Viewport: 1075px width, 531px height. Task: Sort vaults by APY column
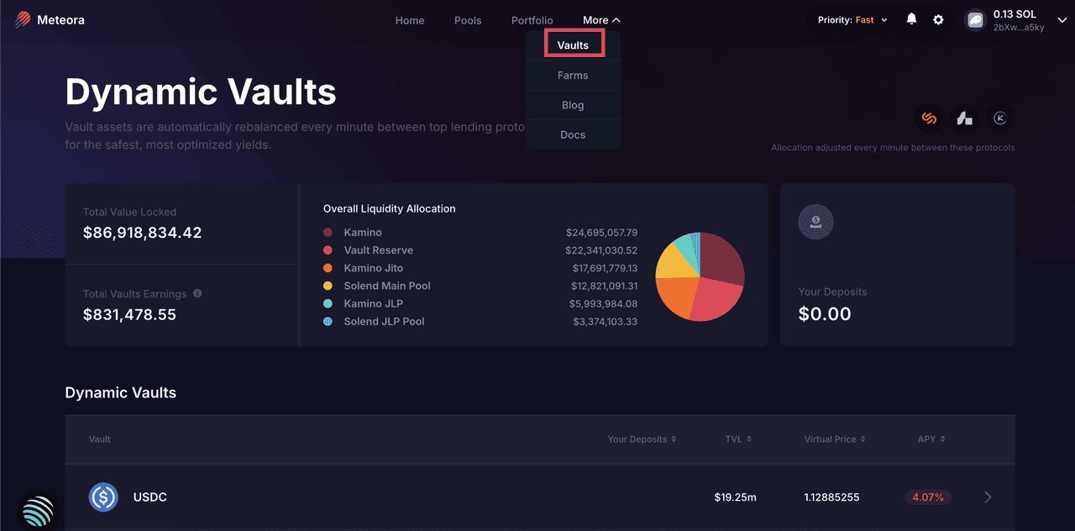[931, 439]
